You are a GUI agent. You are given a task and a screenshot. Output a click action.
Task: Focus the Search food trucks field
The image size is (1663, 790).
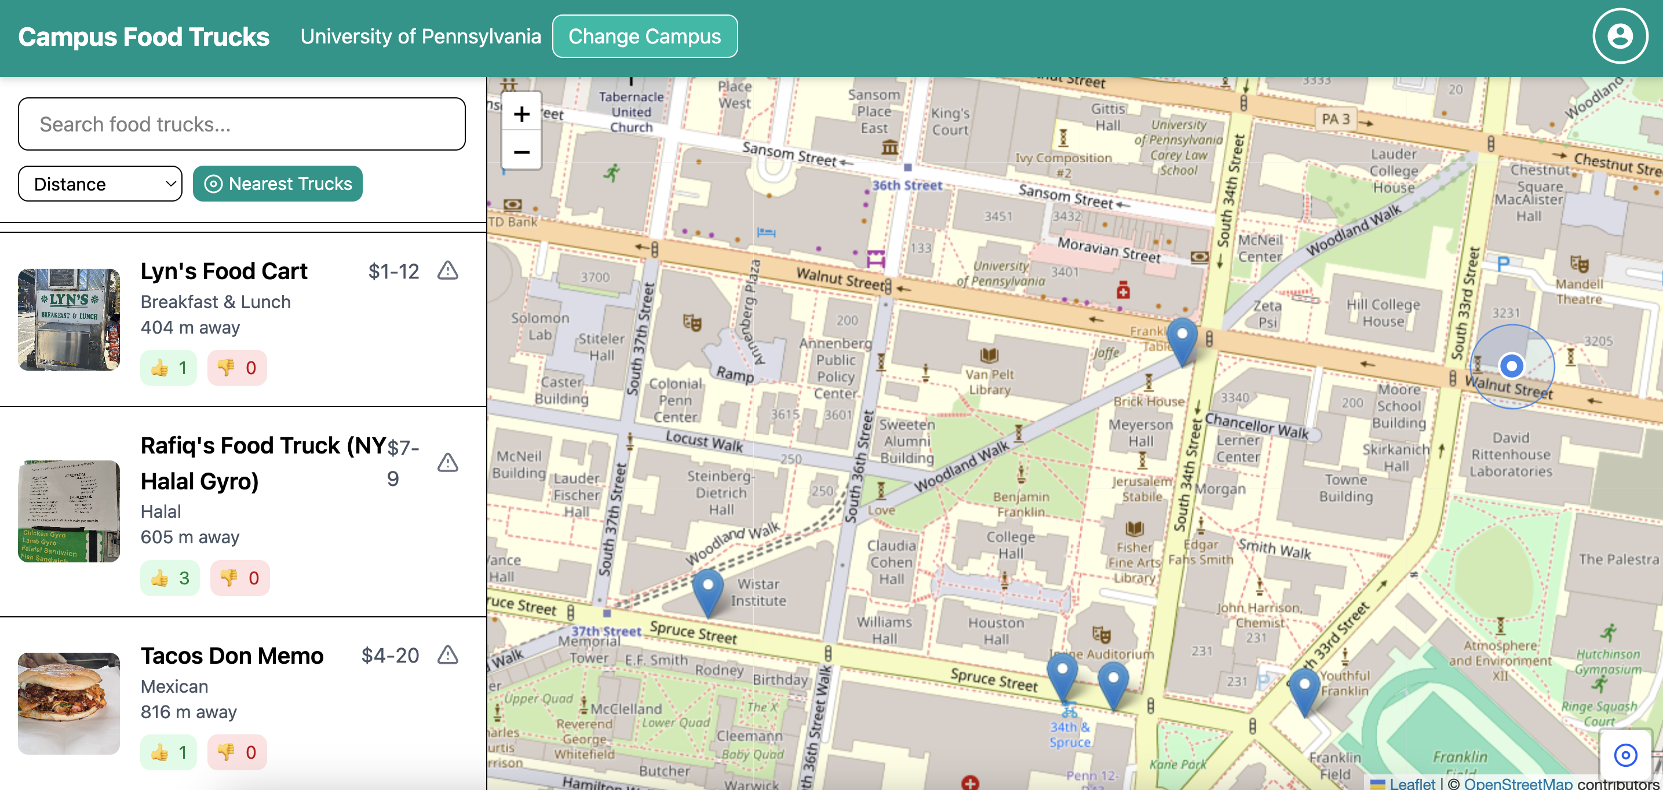click(242, 124)
